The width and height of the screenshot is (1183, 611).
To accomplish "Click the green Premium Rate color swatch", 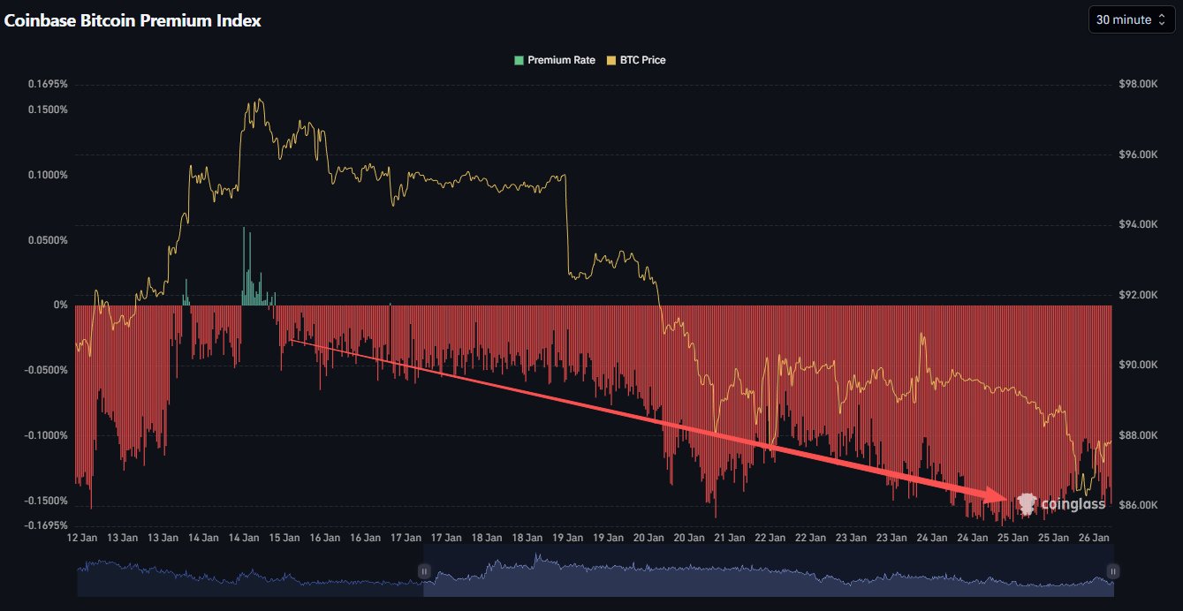I will (x=519, y=60).
